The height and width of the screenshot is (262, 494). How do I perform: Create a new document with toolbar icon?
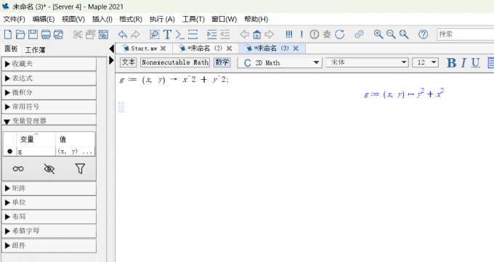8,34
